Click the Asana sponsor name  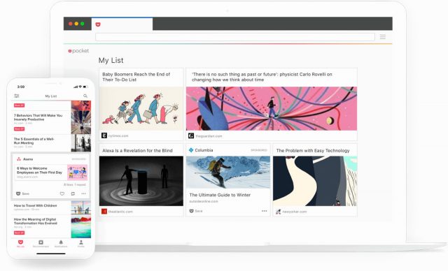28,159
